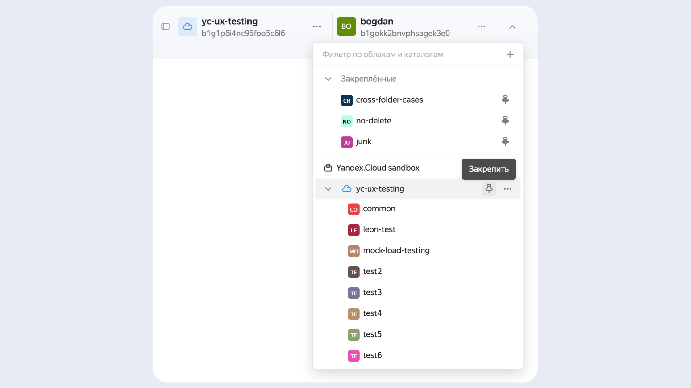691x388 pixels.
Task: Click the MO avatar icon
Action: (x=354, y=251)
